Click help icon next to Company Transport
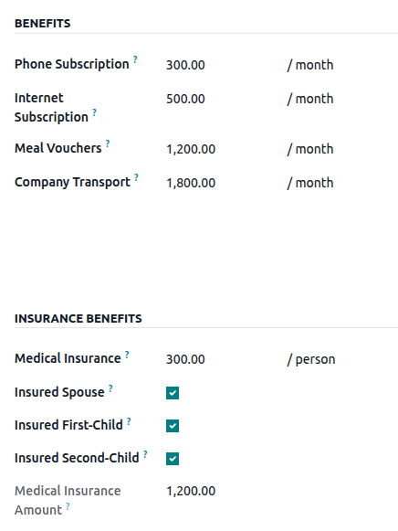The height and width of the screenshot is (531, 398). tap(136, 177)
